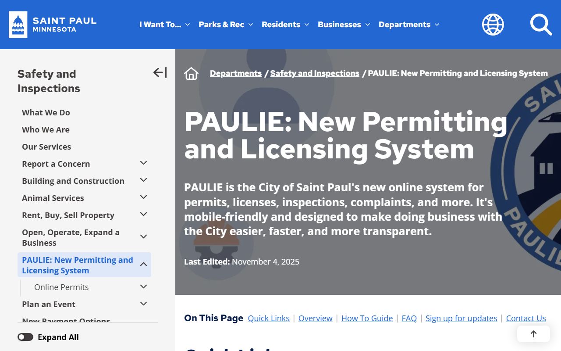Expand the Rent, Buy, Sell Property chevron
The height and width of the screenshot is (351, 561).
coord(143,215)
